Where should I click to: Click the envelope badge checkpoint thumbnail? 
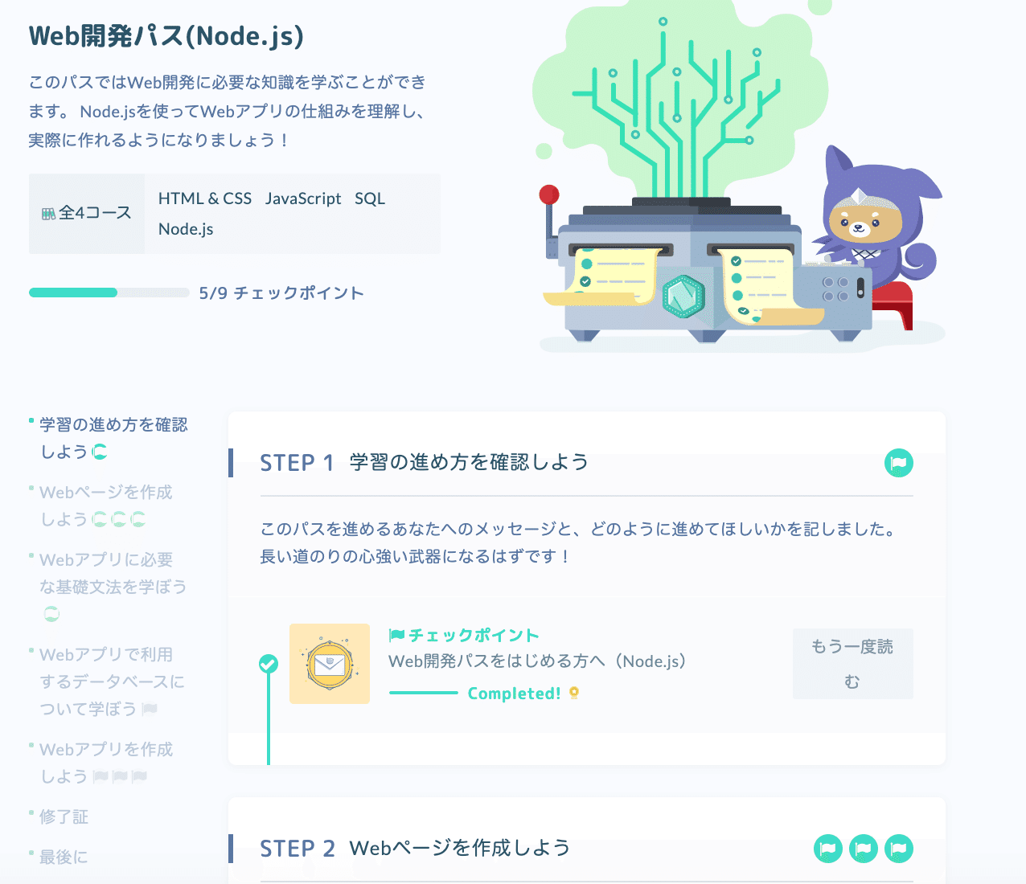330,664
